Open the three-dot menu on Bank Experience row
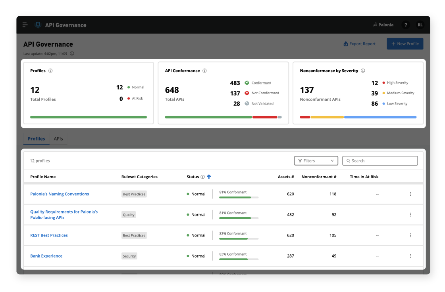Image resolution: width=445 pixels, height=292 pixels. coord(410,256)
